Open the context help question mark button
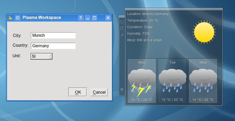The width and height of the screenshot is (235, 121). [x=81, y=18]
